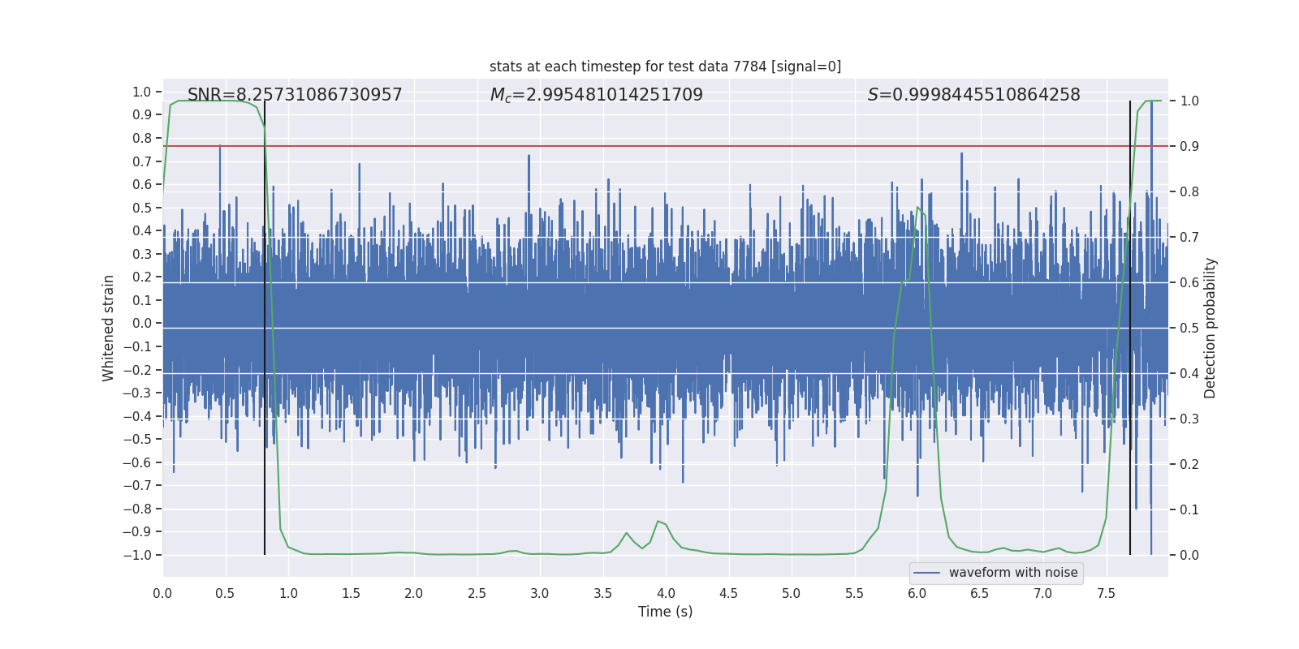Click the x-axis tick label 5.0
The width and height of the screenshot is (1299, 649).
(x=791, y=593)
